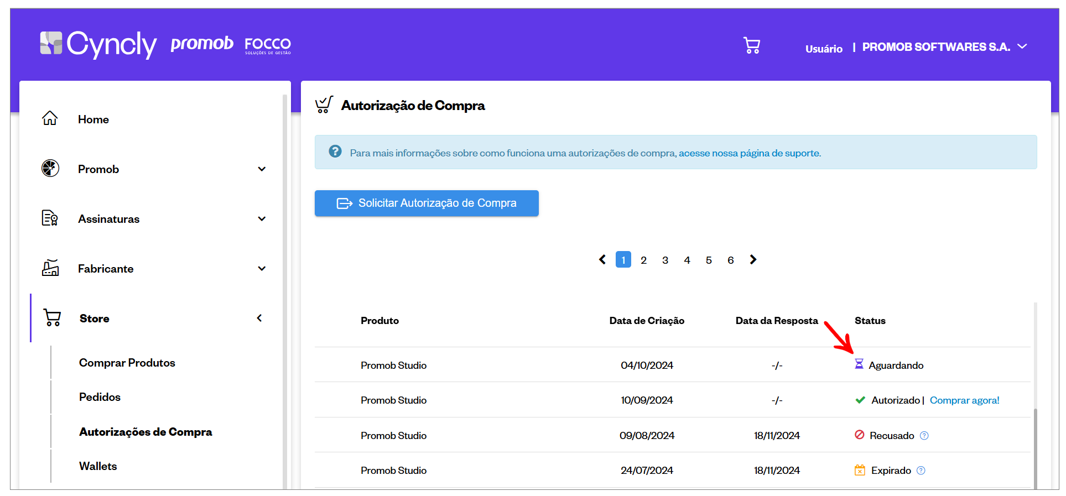Click the Expirado status text

click(x=891, y=471)
